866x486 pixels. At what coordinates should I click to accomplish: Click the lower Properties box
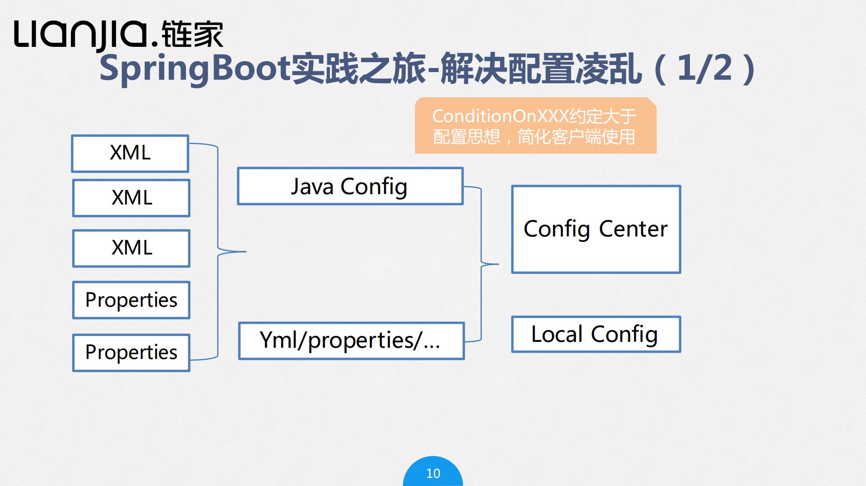tap(131, 352)
